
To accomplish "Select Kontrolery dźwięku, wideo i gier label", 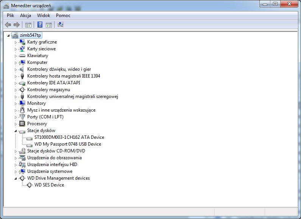I will (59, 69).
